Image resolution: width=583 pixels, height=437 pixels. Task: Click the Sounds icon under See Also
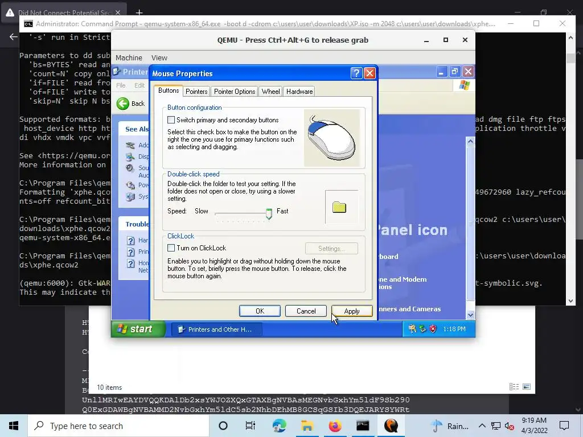point(130,168)
